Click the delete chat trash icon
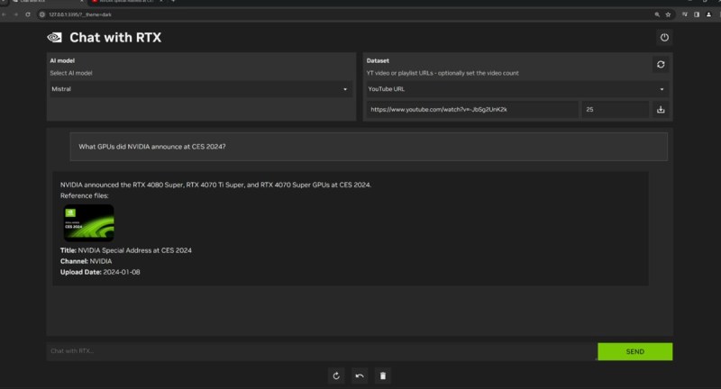 (x=382, y=375)
